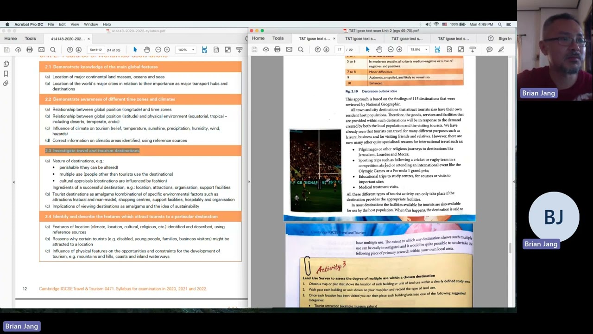Click the T&T window vertical scrollbar thumb
593x334 pixels.
tap(511, 248)
